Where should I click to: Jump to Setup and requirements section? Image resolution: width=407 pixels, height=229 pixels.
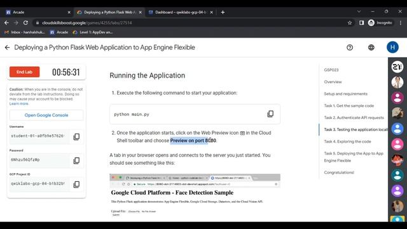tap(345, 94)
